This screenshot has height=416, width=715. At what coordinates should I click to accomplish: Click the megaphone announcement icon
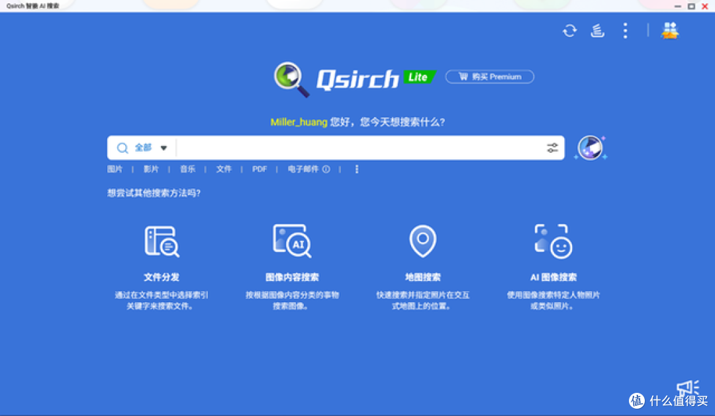coord(688,388)
